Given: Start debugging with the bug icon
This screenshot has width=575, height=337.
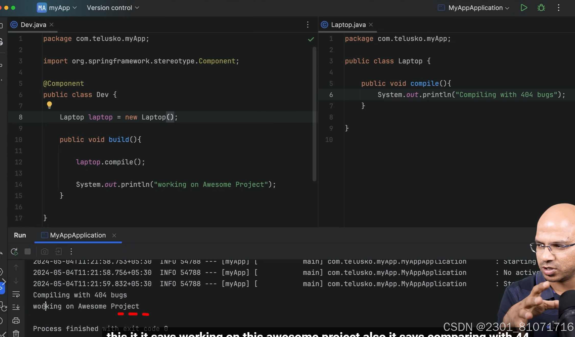Looking at the screenshot, I should (x=541, y=8).
